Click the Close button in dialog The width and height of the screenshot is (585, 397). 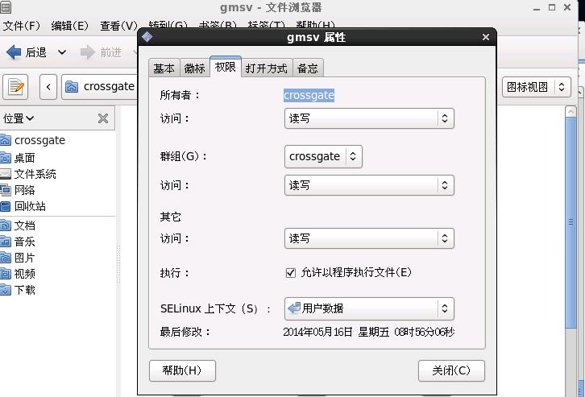pyautogui.click(x=451, y=370)
